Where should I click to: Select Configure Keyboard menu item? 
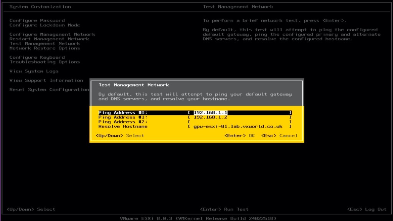click(37, 57)
